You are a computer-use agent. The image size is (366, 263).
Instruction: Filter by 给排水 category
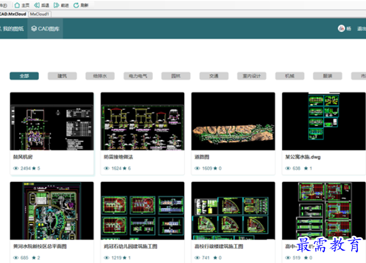(x=100, y=76)
